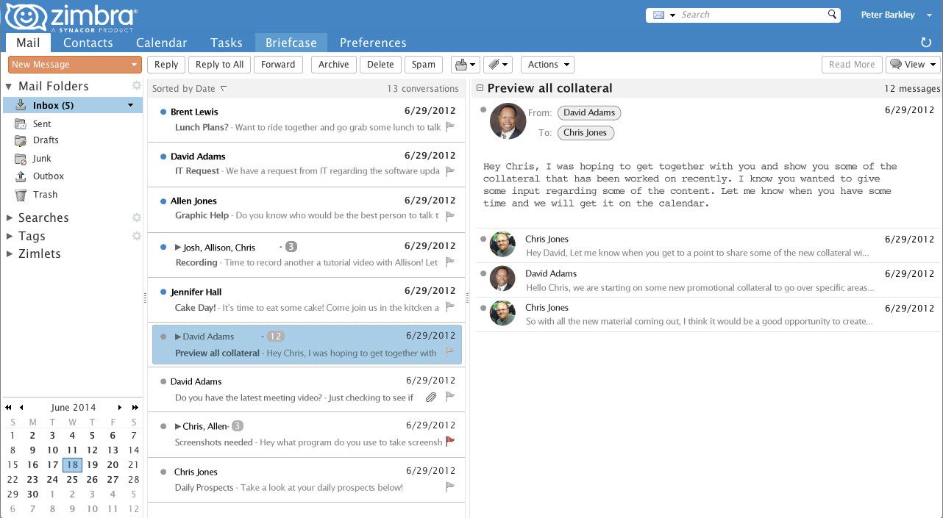Click the search magnifier in the search bar
943x518 pixels.
(831, 14)
